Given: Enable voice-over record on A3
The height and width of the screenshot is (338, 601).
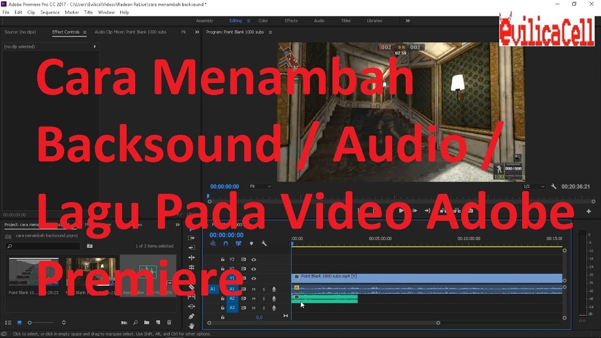Looking at the screenshot, I should pyautogui.click(x=274, y=308).
